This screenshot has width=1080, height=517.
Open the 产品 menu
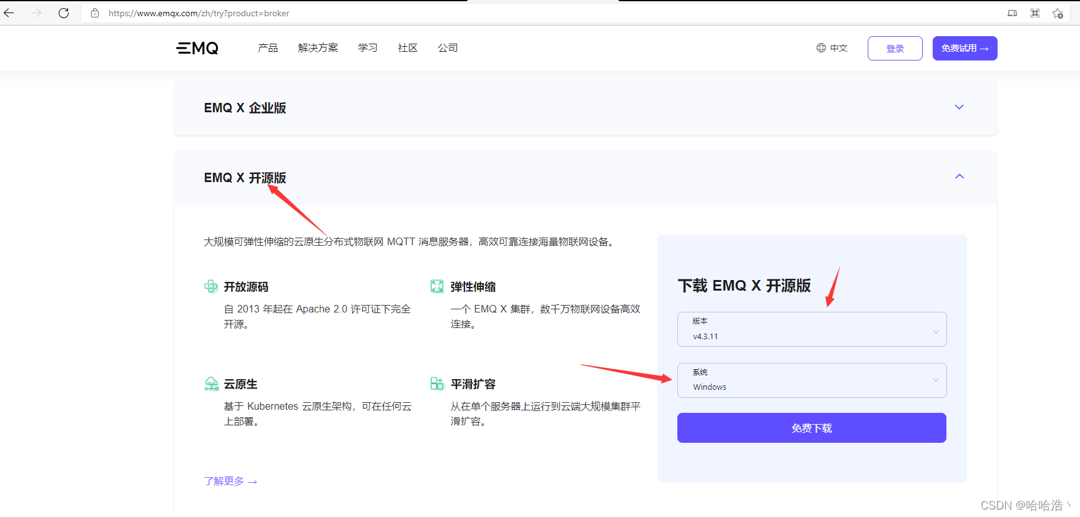(x=268, y=48)
